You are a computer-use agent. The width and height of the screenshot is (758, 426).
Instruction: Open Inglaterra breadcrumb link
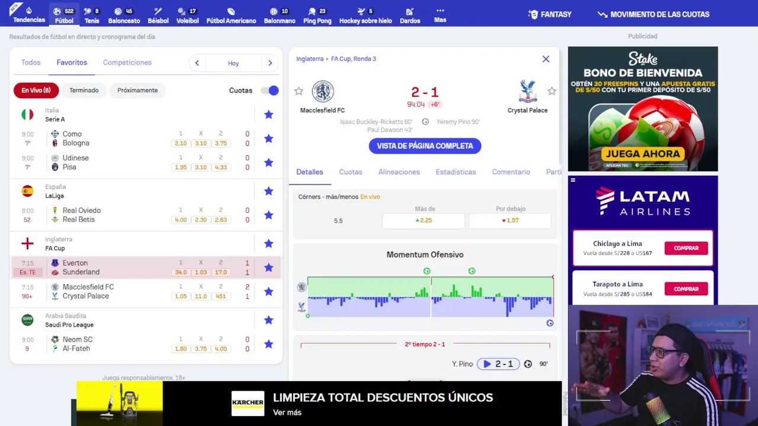pyautogui.click(x=310, y=59)
